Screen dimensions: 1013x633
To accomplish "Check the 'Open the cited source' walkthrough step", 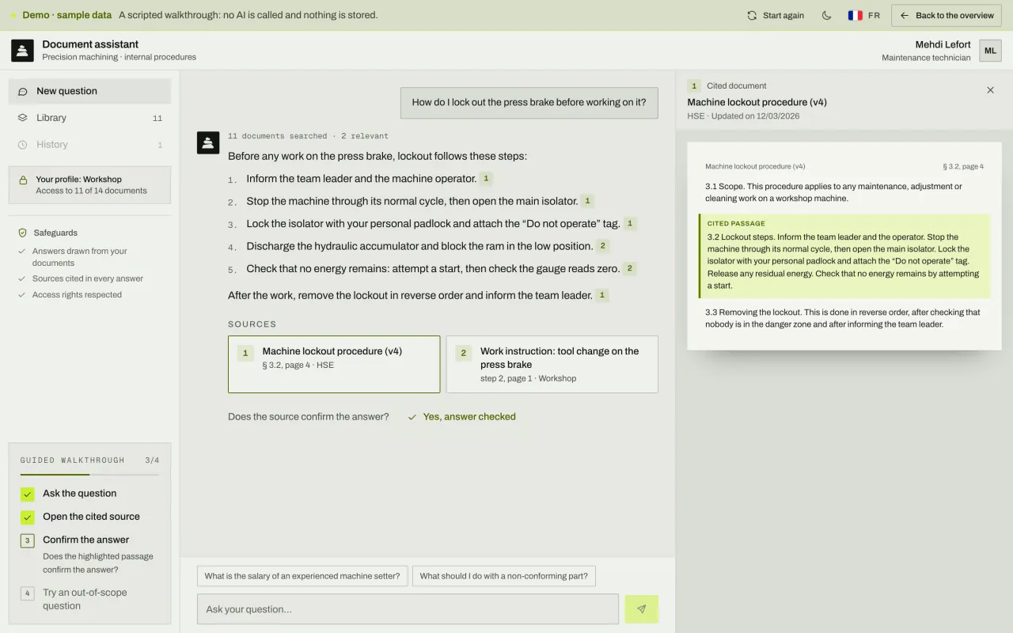I will click(x=28, y=517).
